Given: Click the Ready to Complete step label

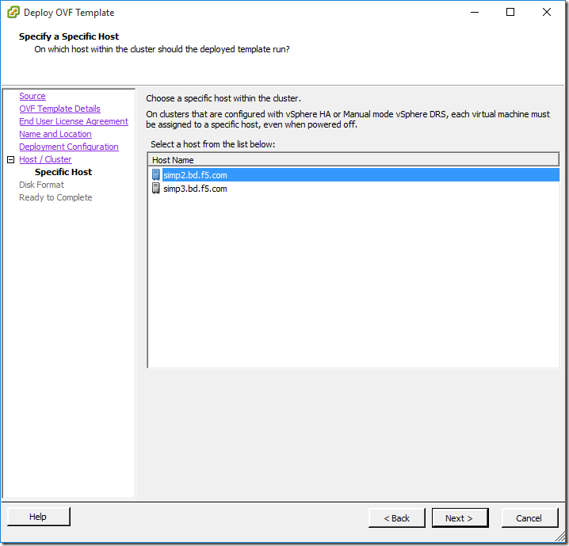Looking at the screenshot, I should coord(55,197).
